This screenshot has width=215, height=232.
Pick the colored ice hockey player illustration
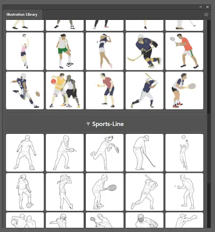145,51
